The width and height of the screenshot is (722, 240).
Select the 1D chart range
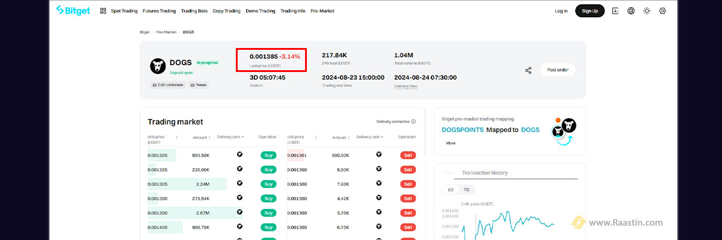click(450, 190)
